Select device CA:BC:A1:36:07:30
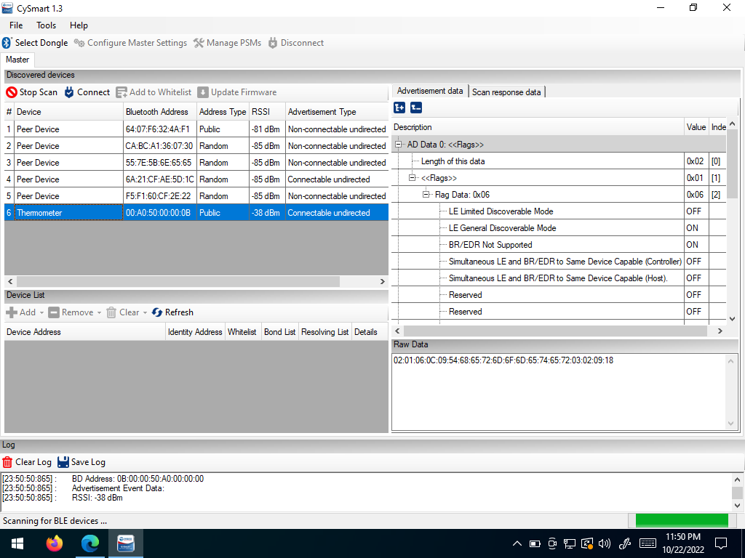 [x=196, y=145]
